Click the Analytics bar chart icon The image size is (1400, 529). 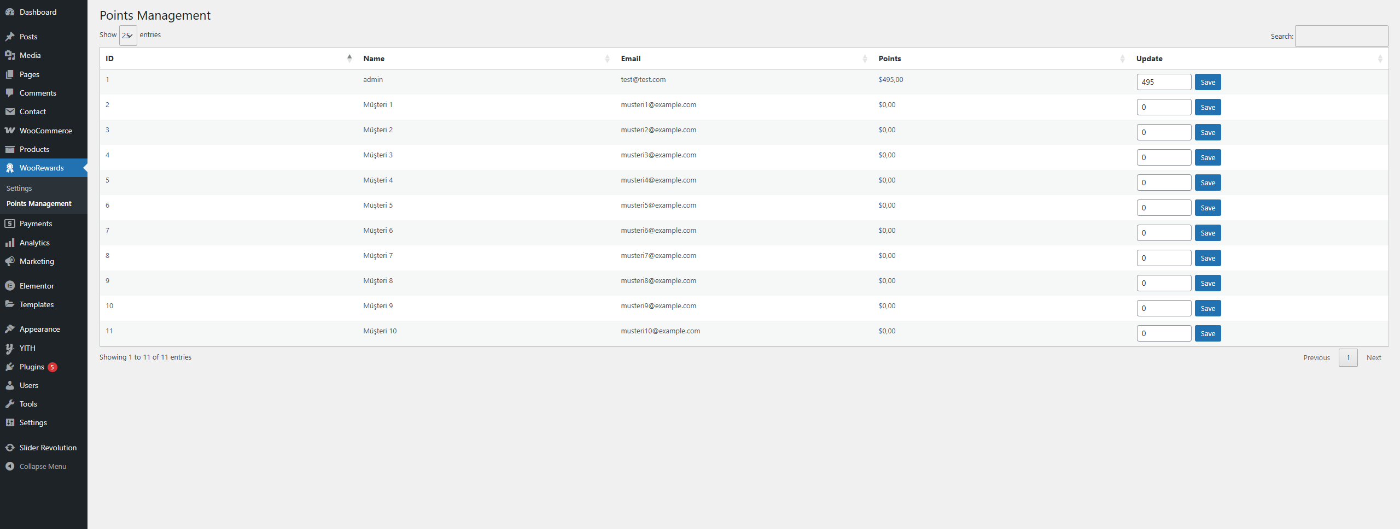(x=10, y=243)
